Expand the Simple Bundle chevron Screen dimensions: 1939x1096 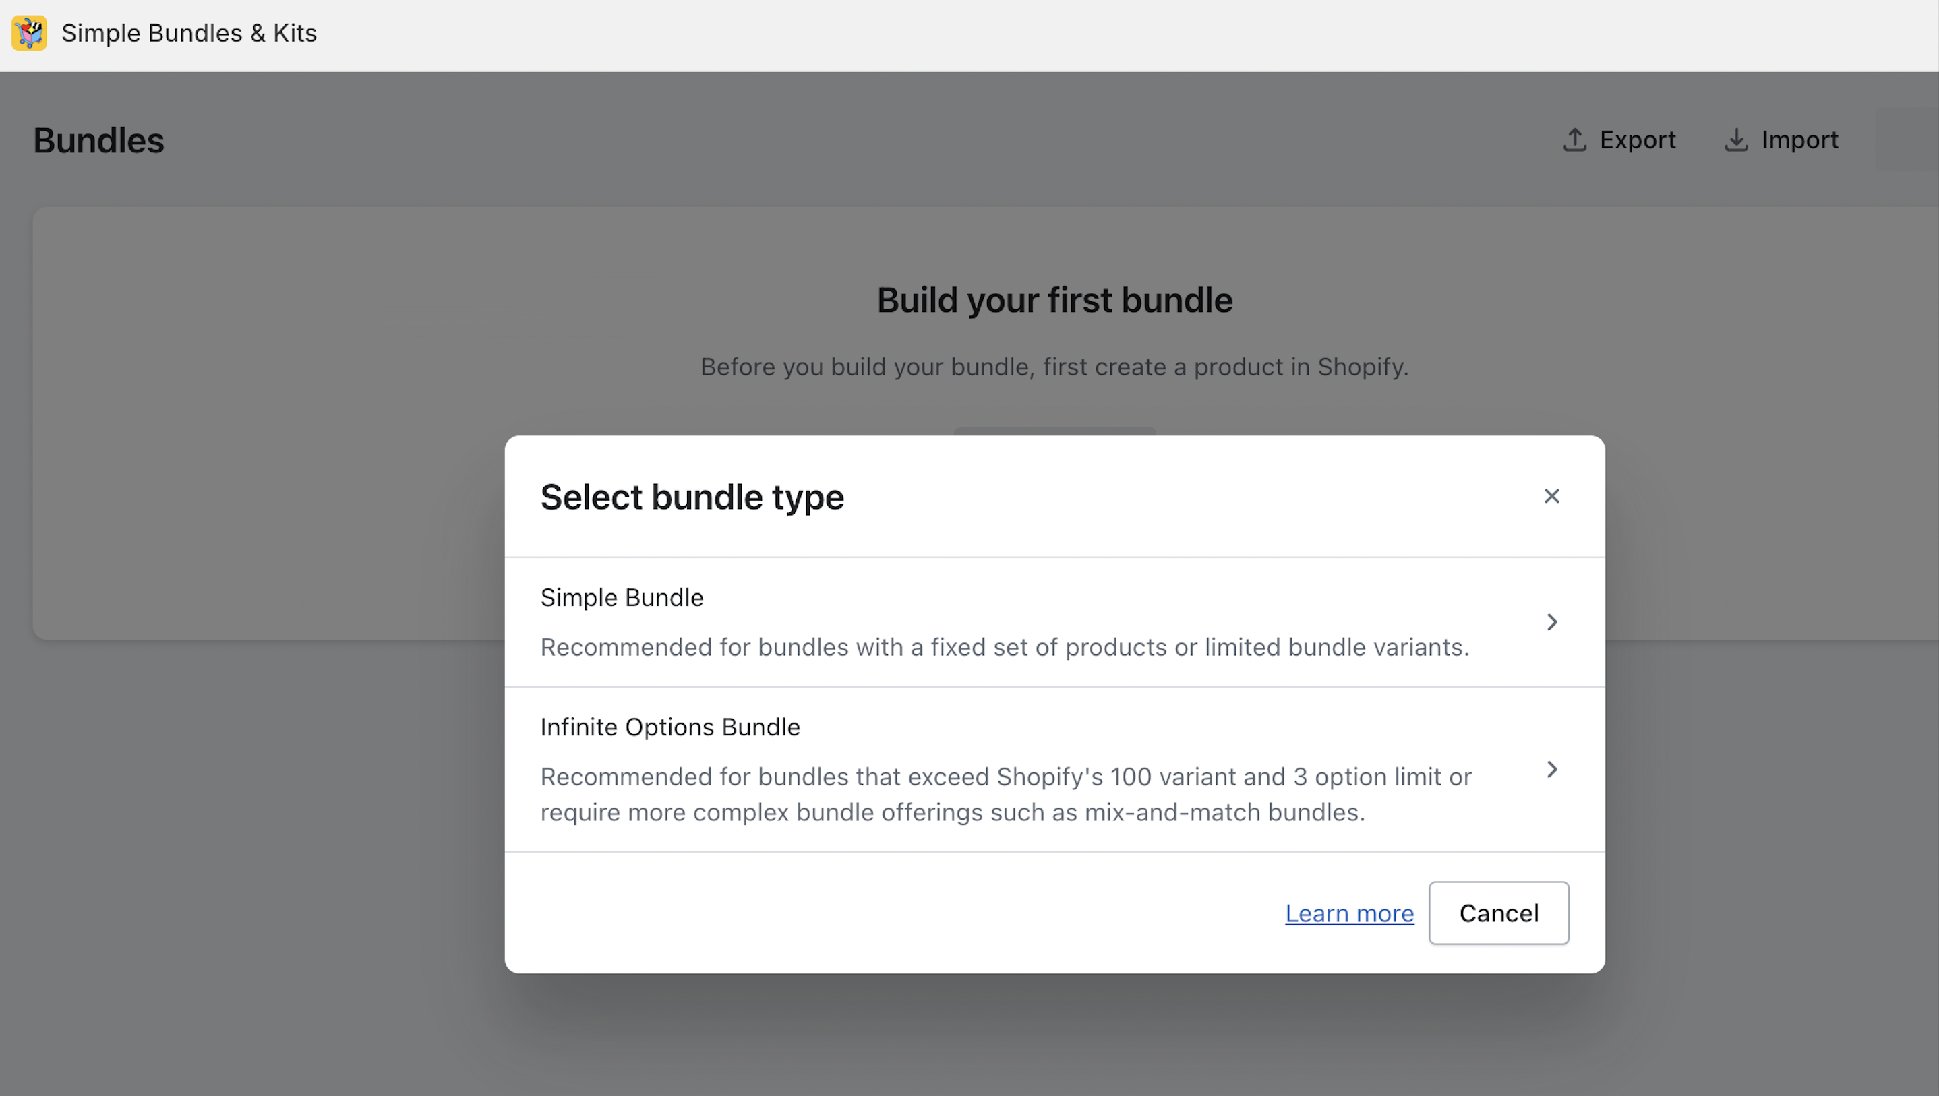[1552, 621]
